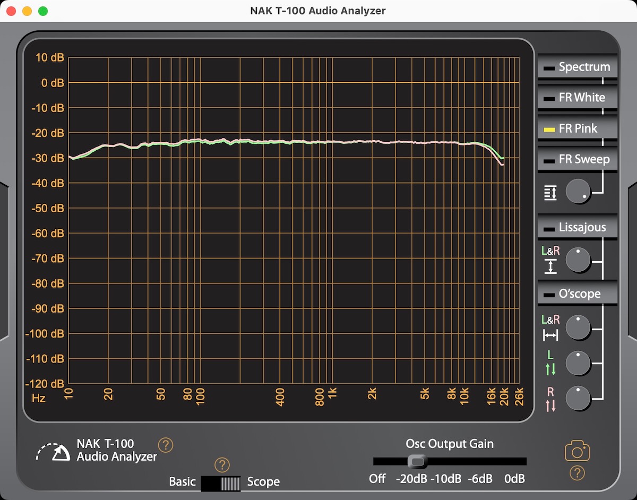Set oscillator gain to Off
Viewport: 637px width, 500px height.
point(377,478)
